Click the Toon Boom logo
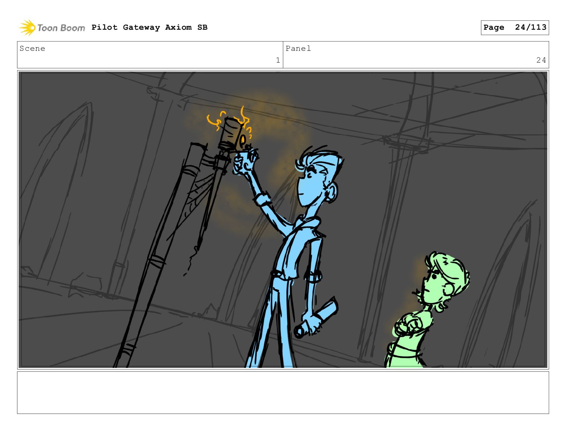 (52, 28)
